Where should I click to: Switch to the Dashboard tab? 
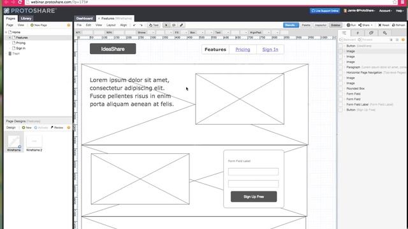coord(84,18)
